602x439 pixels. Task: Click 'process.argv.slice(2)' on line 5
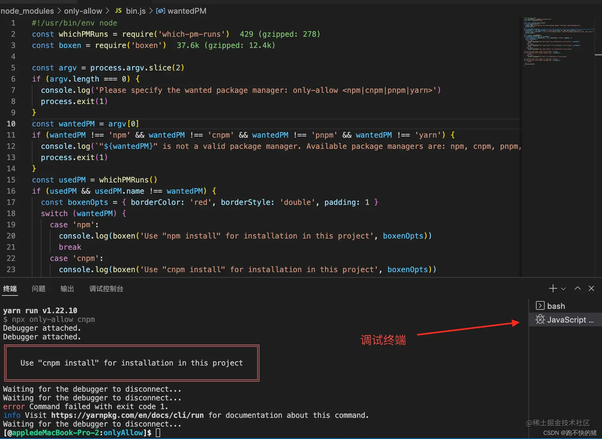click(x=137, y=68)
